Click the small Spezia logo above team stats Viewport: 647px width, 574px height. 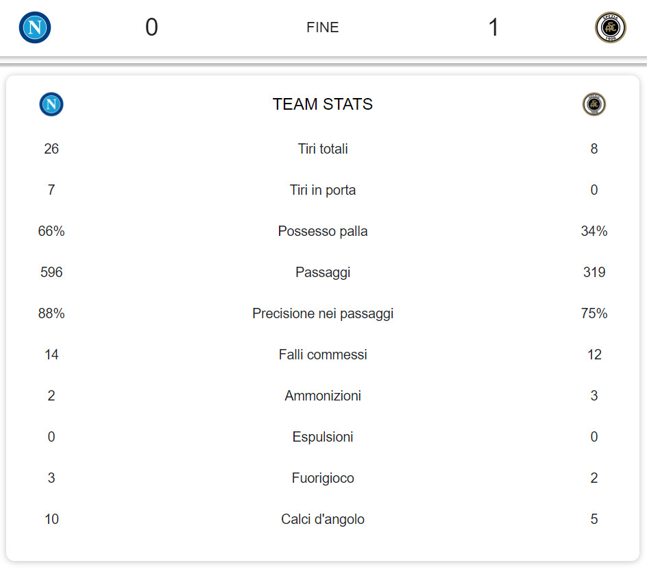(x=594, y=104)
